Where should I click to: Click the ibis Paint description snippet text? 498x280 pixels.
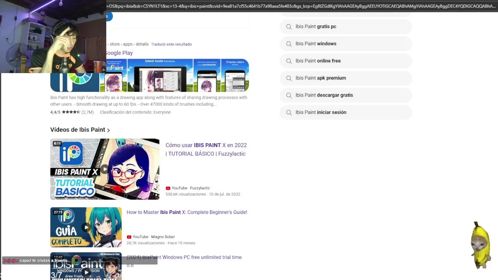point(149,101)
